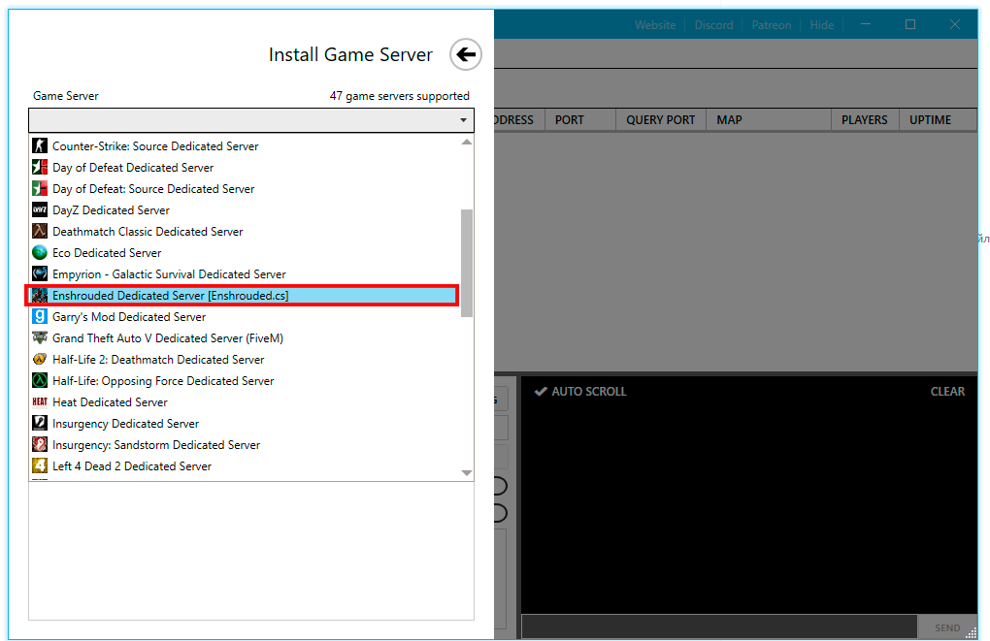The image size is (990, 641).
Task: Clear the console with CLEAR
Action: coord(947,391)
